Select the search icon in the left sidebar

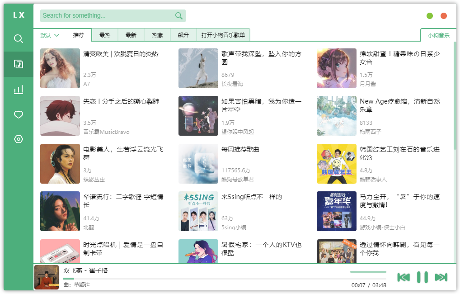click(x=18, y=38)
